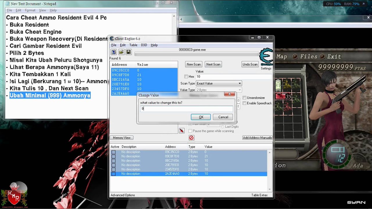This screenshot has width=372, height=209.
Task: Select the Last Digits radio button
Action: pyautogui.click(x=223, y=127)
